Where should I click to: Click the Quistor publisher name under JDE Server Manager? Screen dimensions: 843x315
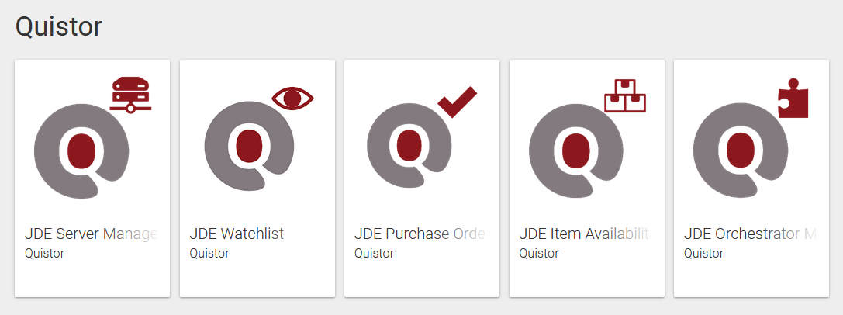[45, 253]
